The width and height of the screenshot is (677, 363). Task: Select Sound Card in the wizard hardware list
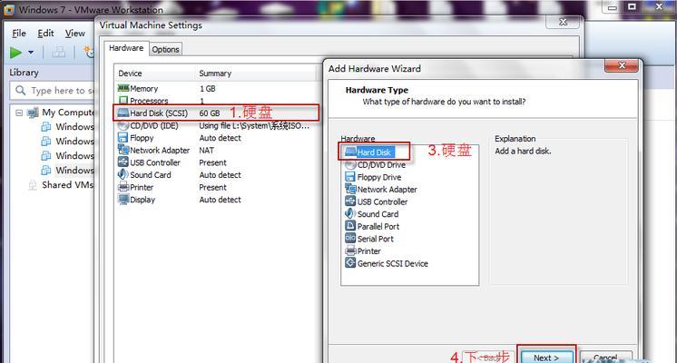pos(378,214)
